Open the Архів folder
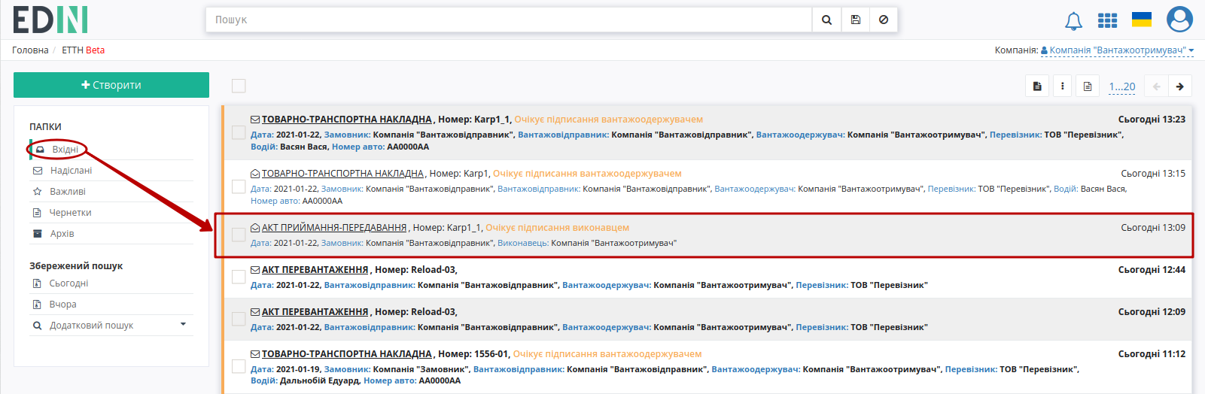Viewport: 1205px width, 394px height. tap(62, 234)
